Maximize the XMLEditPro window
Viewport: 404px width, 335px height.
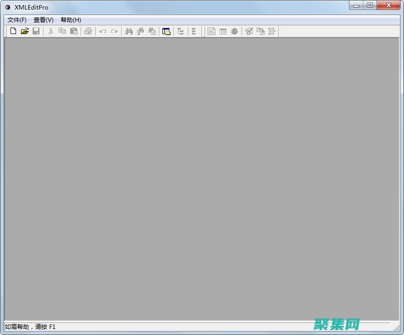(370, 6)
